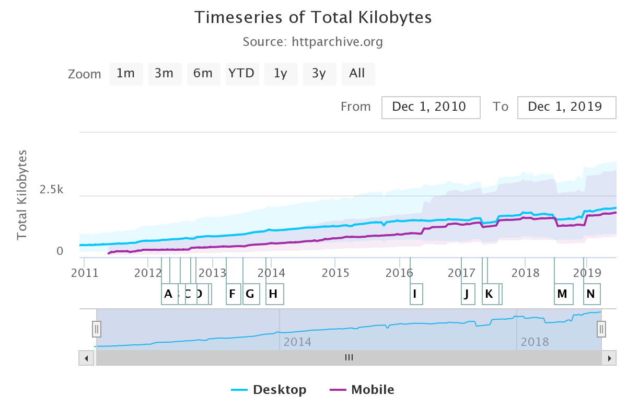
Task: Choose the YTD zoom option
Action: 242,74
